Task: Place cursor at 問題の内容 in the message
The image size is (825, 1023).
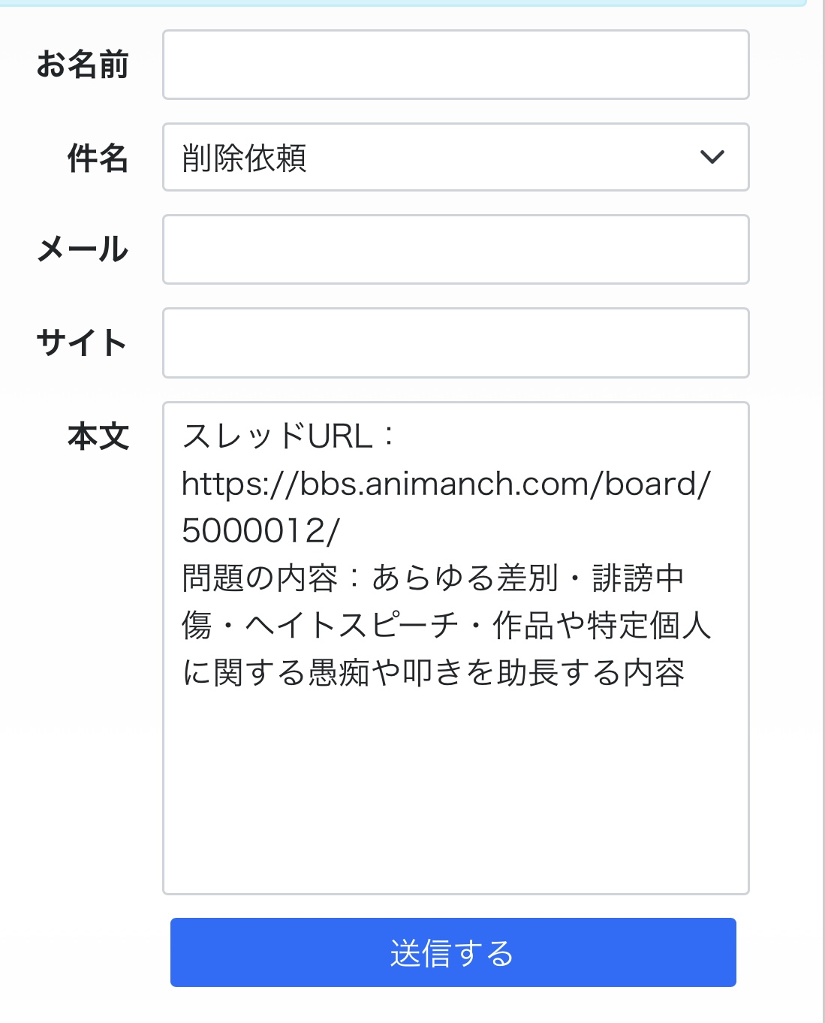Action: pos(260,578)
